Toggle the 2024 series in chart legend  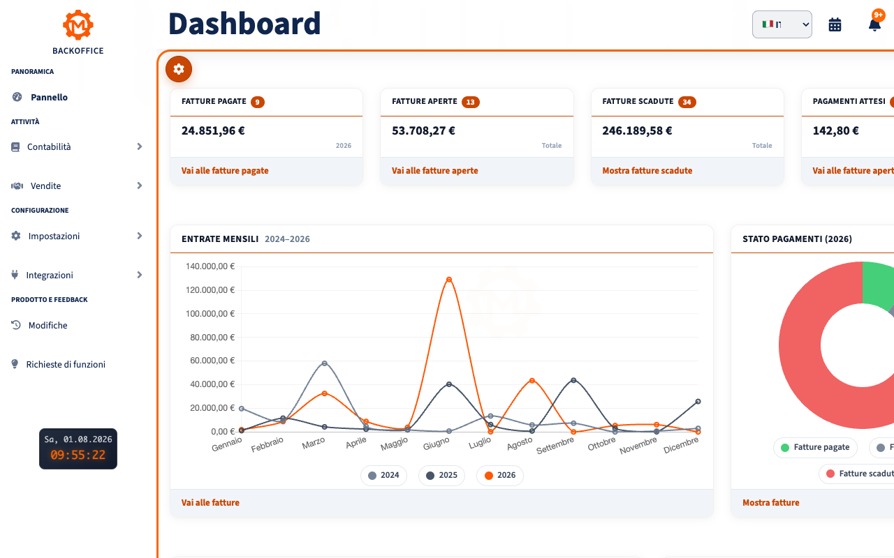coord(383,476)
